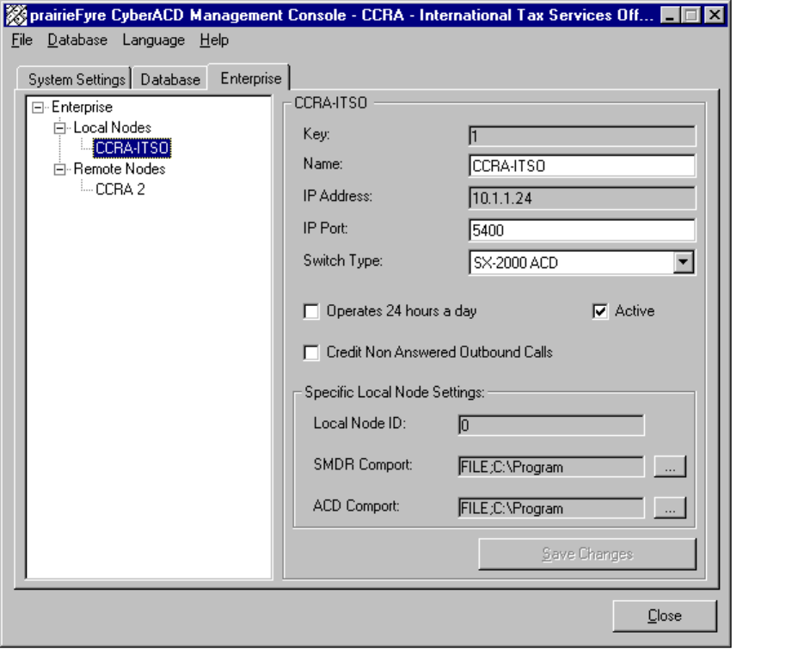Collapse the Enterprise tree root

[38, 107]
